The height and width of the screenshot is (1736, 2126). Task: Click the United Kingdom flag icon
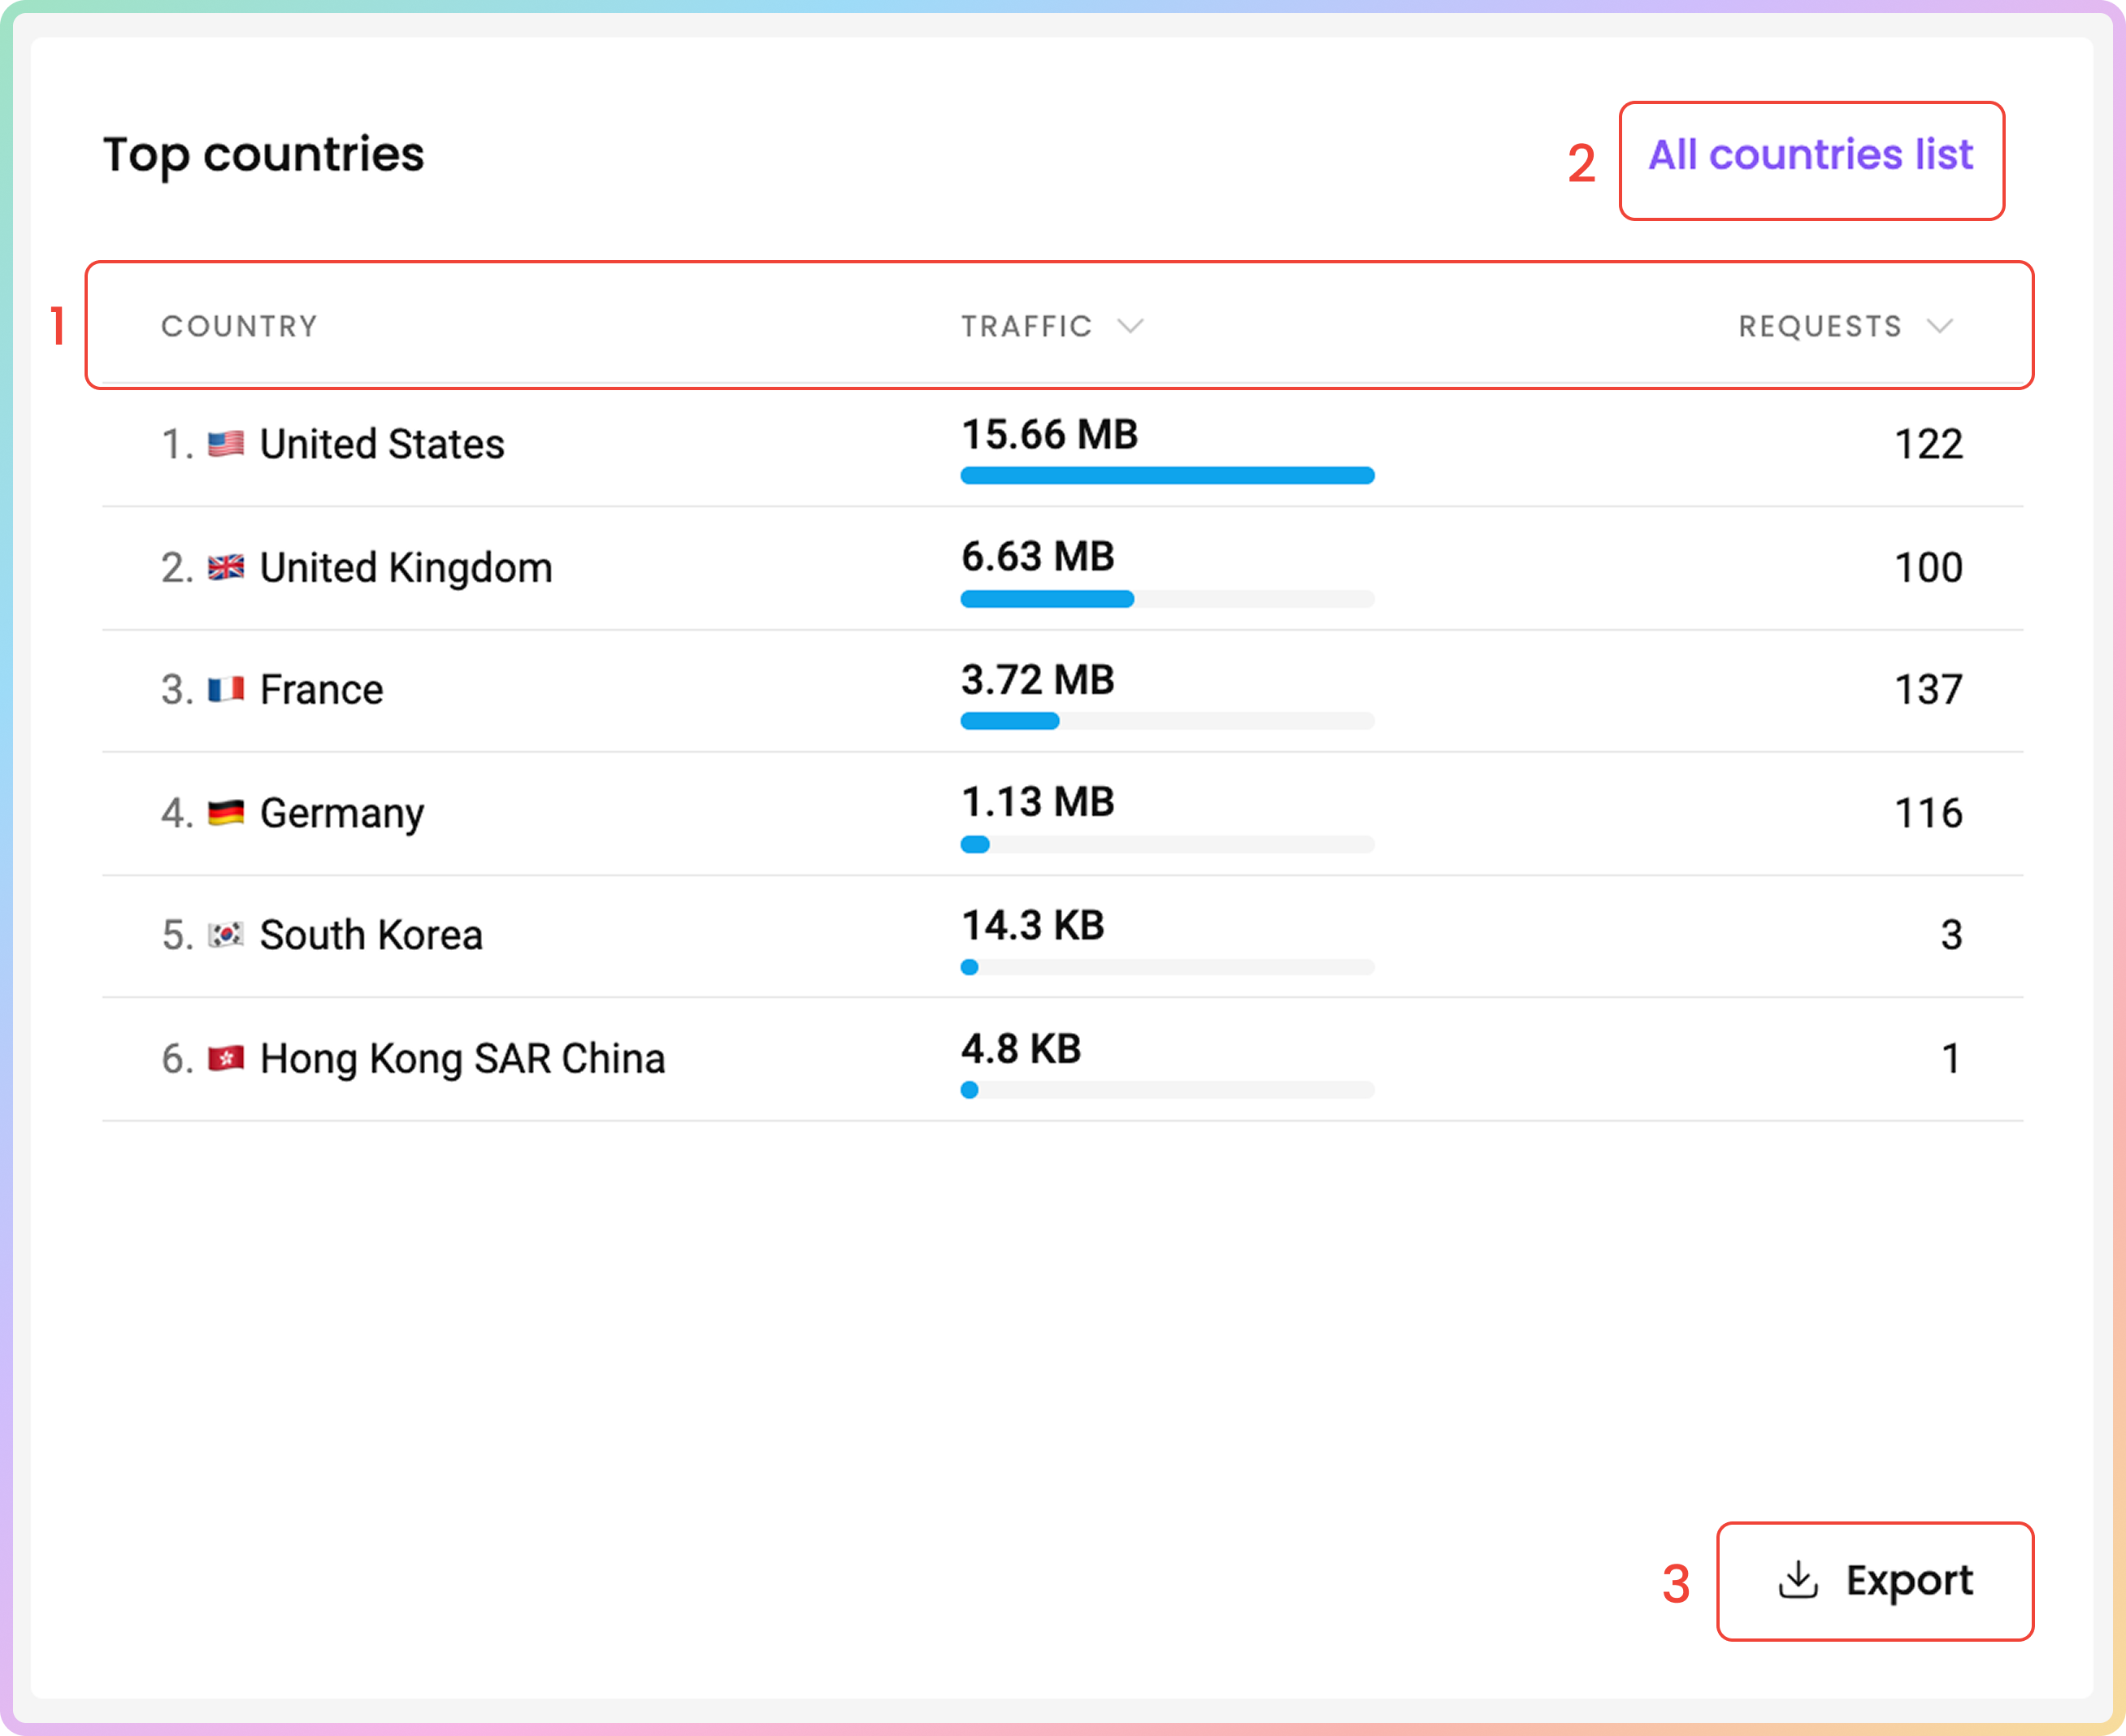point(225,568)
